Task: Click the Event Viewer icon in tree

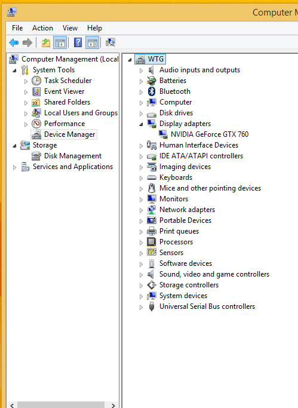Action: click(x=36, y=91)
